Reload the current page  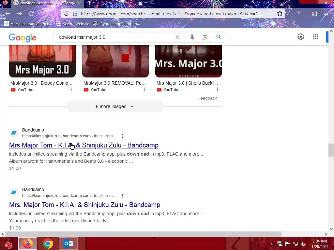coord(31,14)
